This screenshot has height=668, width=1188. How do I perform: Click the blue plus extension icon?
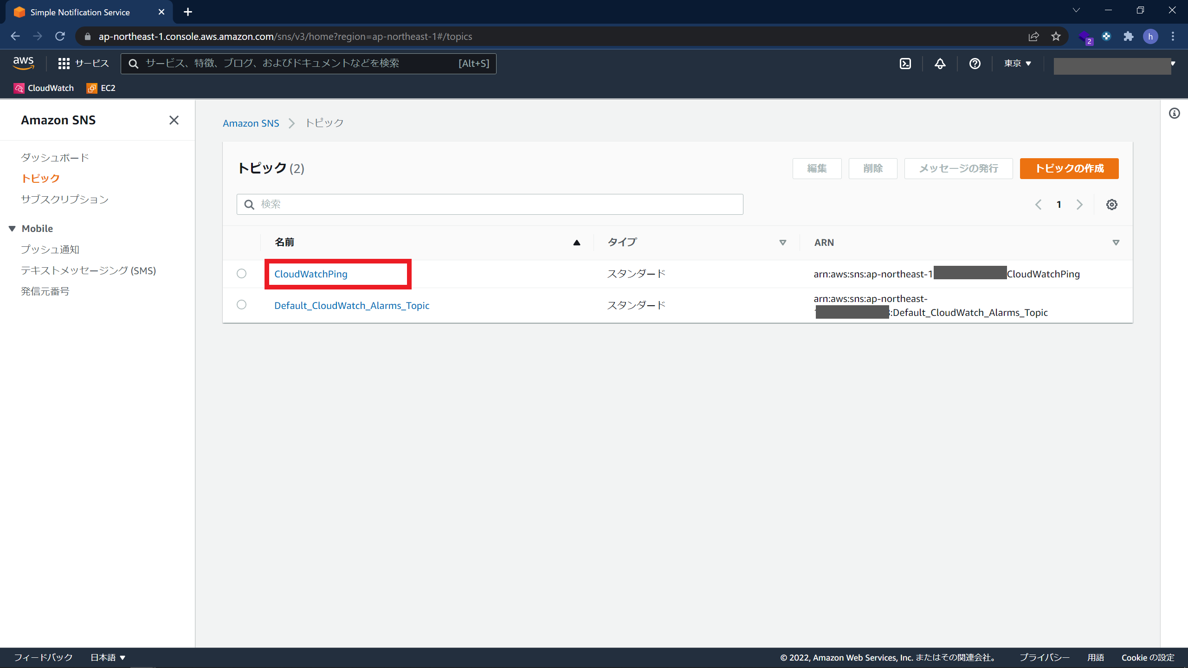pyautogui.click(x=1107, y=36)
